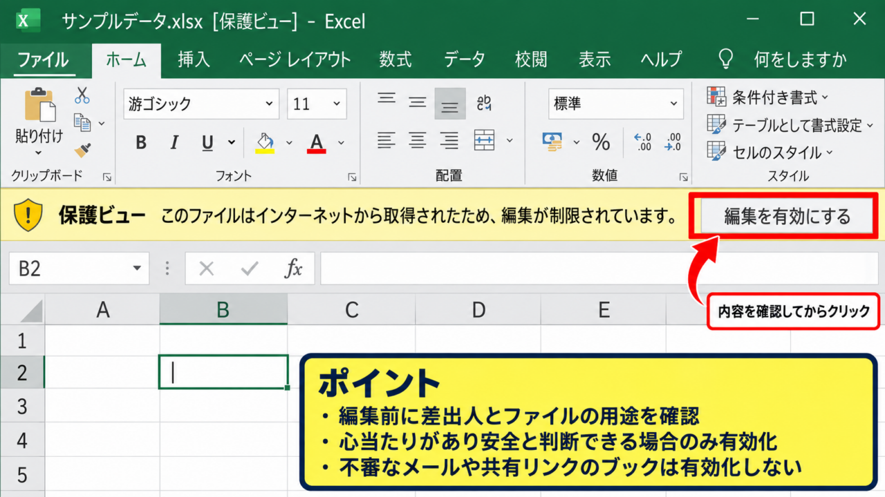Click the 何をしますか search field
Viewport: 885px width, 497px height.
[801, 59]
